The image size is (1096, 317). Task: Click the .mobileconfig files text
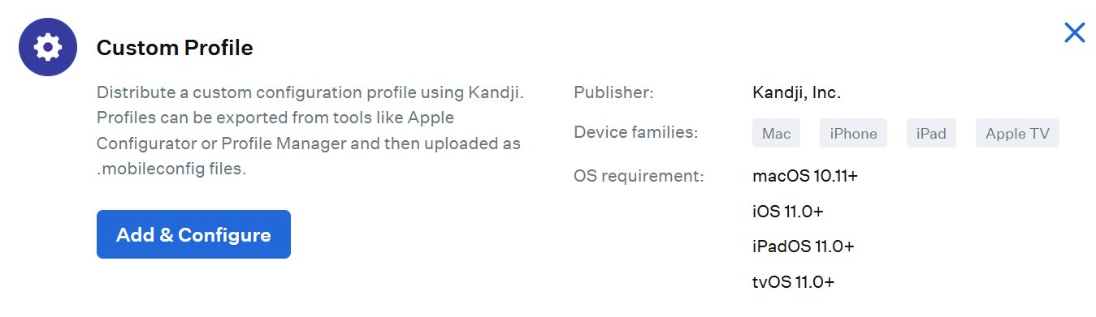[x=171, y=170]
